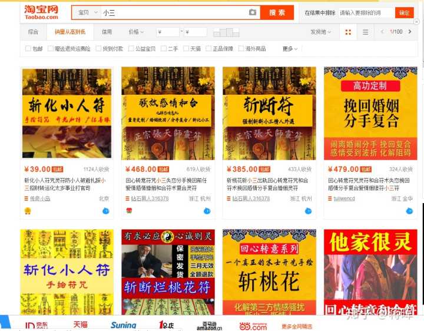Switch to list view icon
424x331 pixels.
[x=365, y=32]
